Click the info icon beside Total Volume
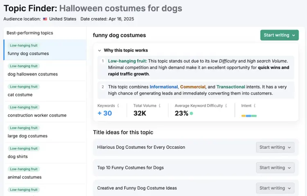 (160, 105)
